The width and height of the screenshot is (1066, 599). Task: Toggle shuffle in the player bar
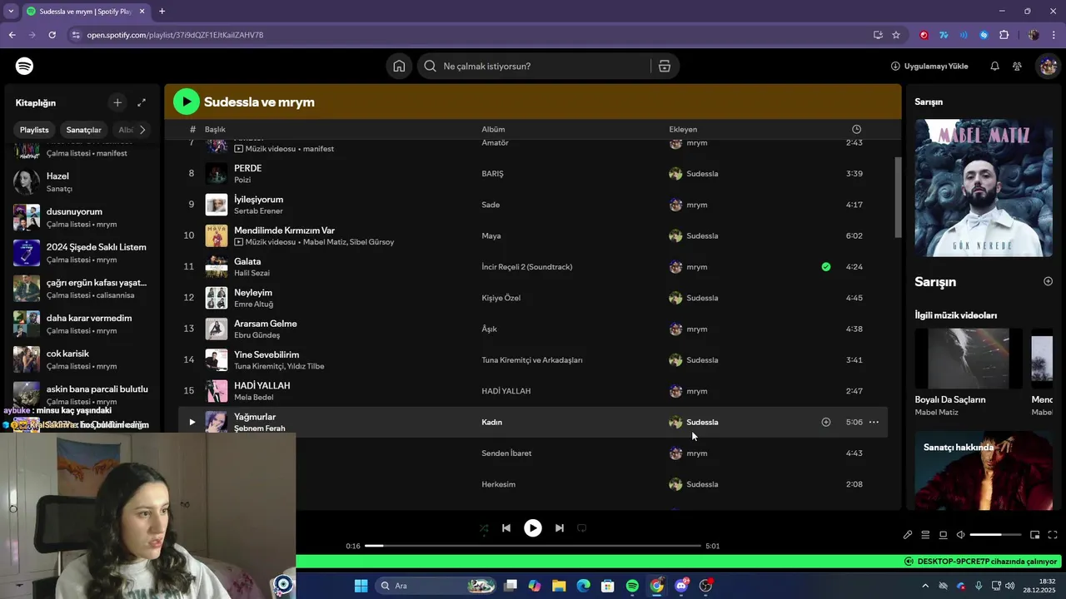(484, 527)
